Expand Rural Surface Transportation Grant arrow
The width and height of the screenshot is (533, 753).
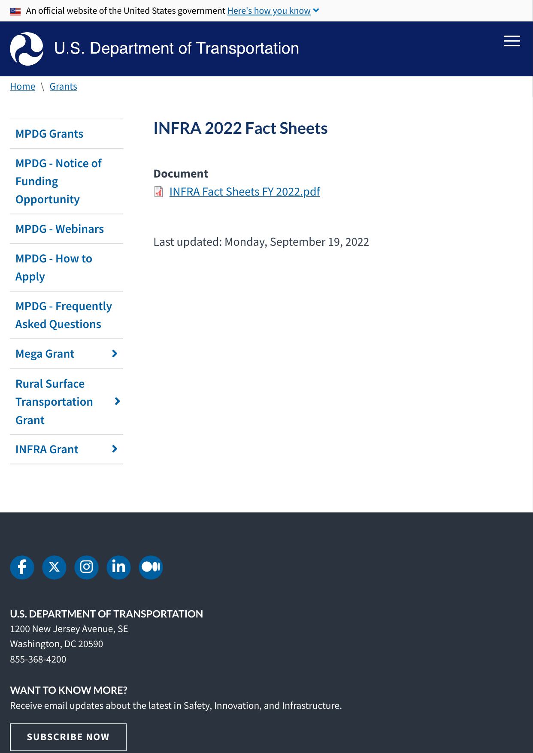point(117,401)
